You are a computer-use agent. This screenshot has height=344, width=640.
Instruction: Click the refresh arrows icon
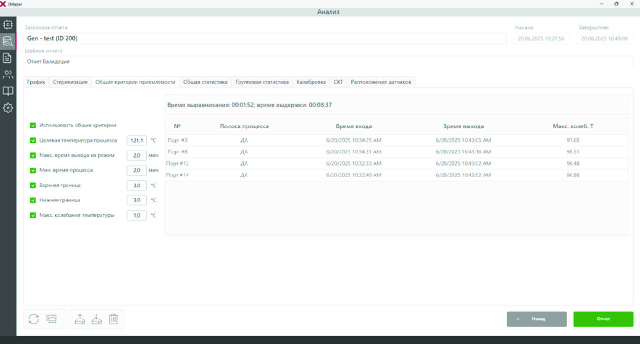[34, 319]
